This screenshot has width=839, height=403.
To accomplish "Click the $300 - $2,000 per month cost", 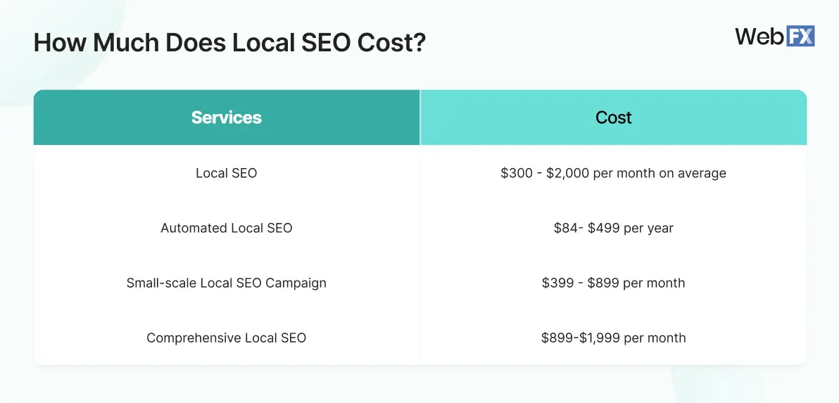I will (x=613, y=173).
